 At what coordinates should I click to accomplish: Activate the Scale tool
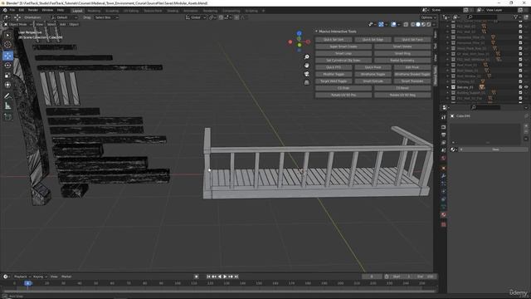click(x=7, y=75)
